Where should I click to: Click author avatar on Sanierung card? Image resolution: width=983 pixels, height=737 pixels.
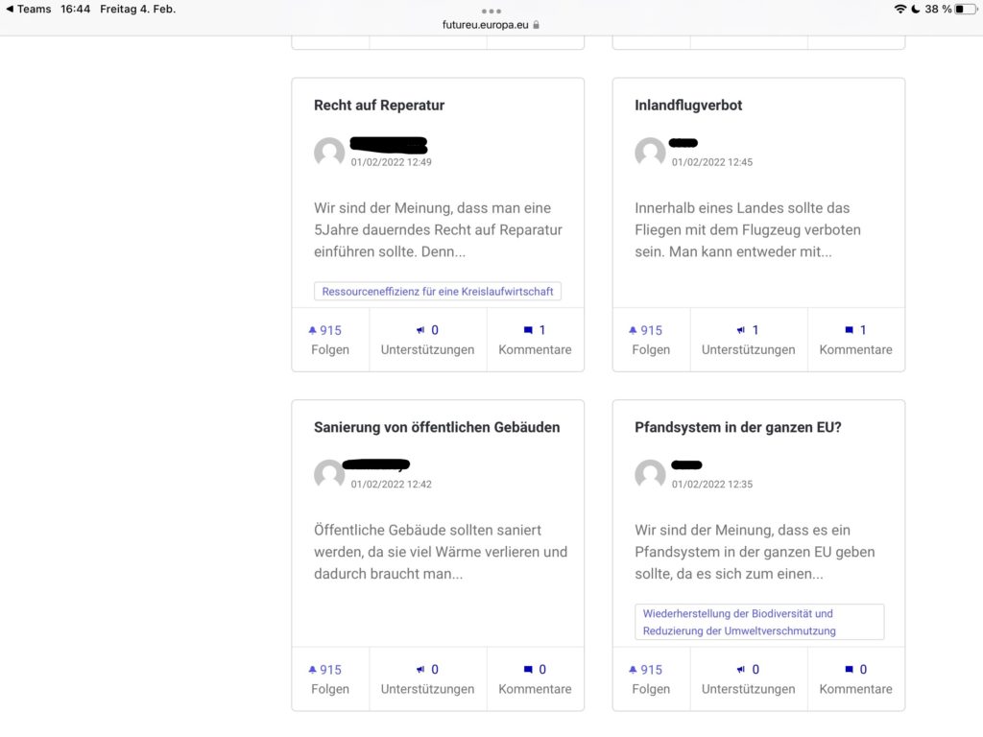pos(329,475)
